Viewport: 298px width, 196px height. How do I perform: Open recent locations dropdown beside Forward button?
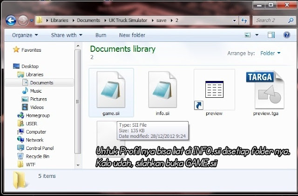pos(32,20)
